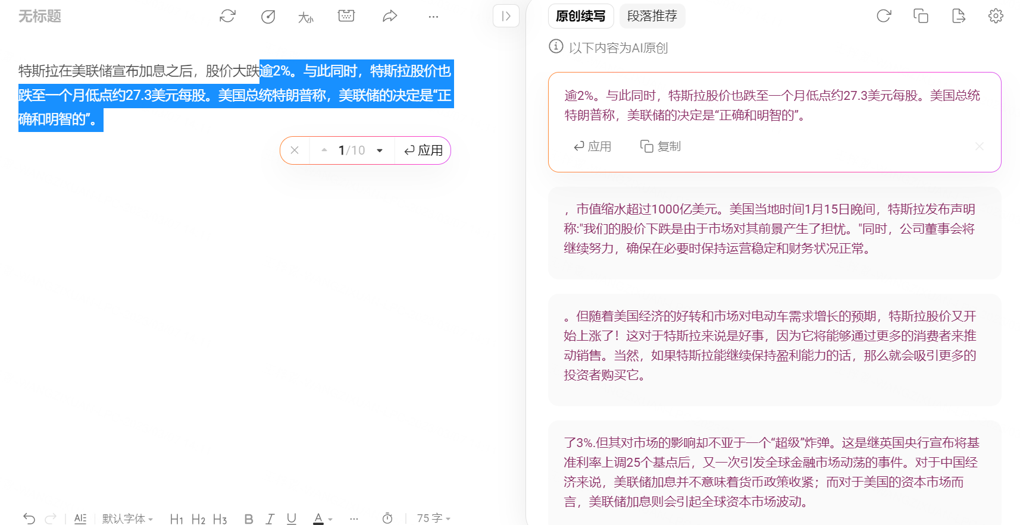Select the suggestion starting 了3%.但其对市场的影响

point(774,473)
